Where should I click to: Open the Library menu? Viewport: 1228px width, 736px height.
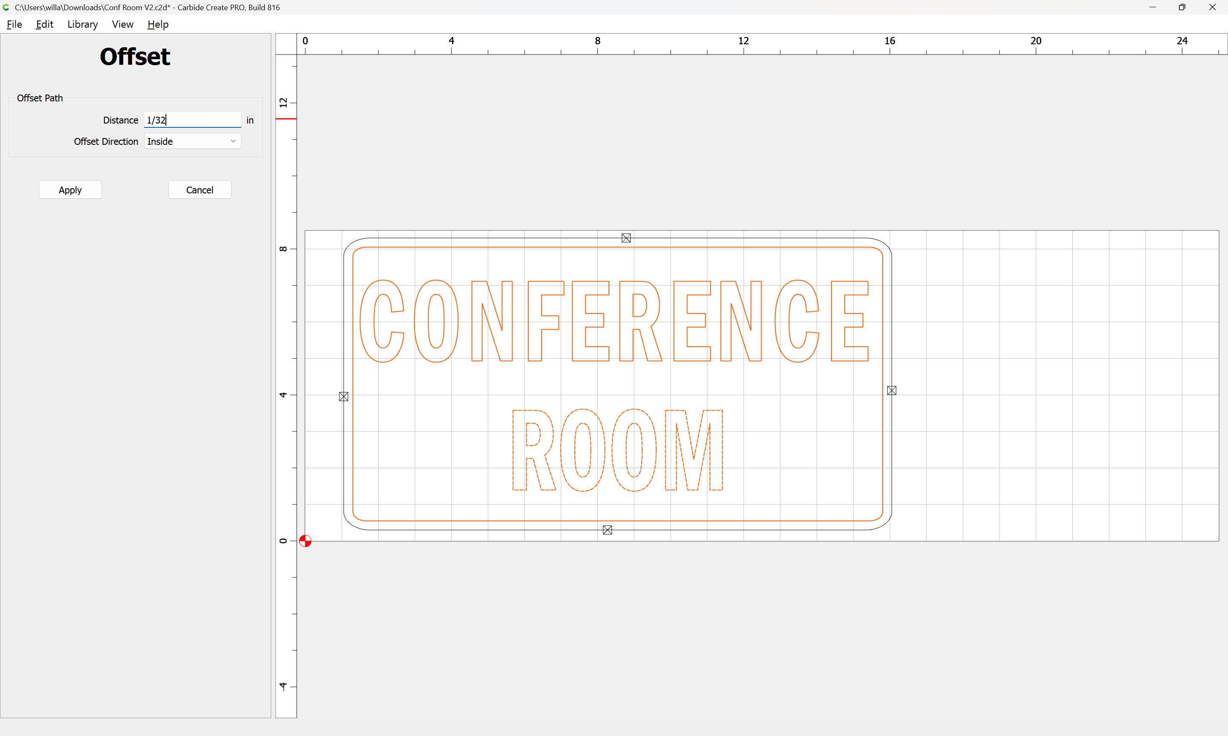[x=82, y=24]
